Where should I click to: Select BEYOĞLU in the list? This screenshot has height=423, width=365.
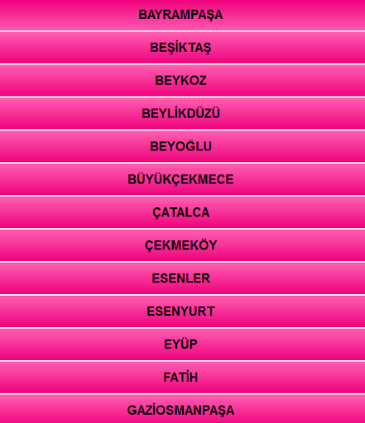(182, 146)
